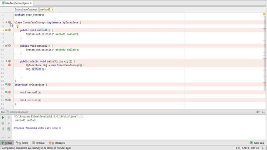Toggle the breakpoint on the main method line
Screen dimensions: 267x150
10,61
